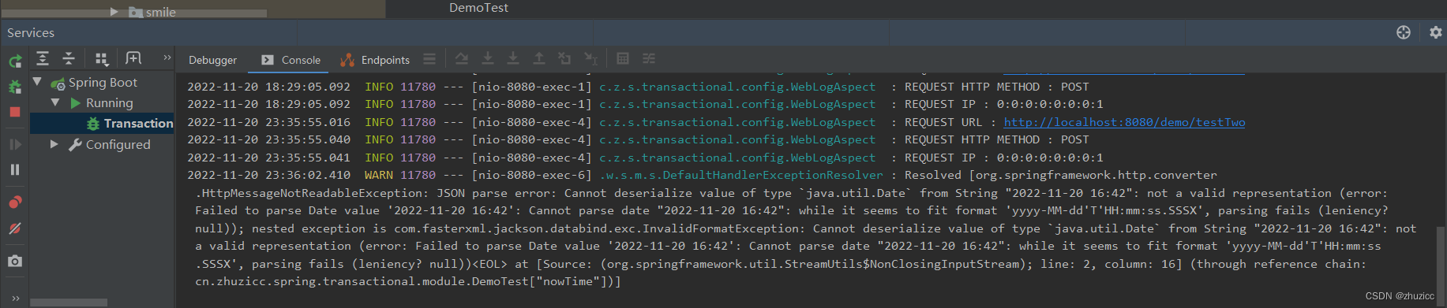
Task: Collapse all services in the tree
Action: (69, 58)
